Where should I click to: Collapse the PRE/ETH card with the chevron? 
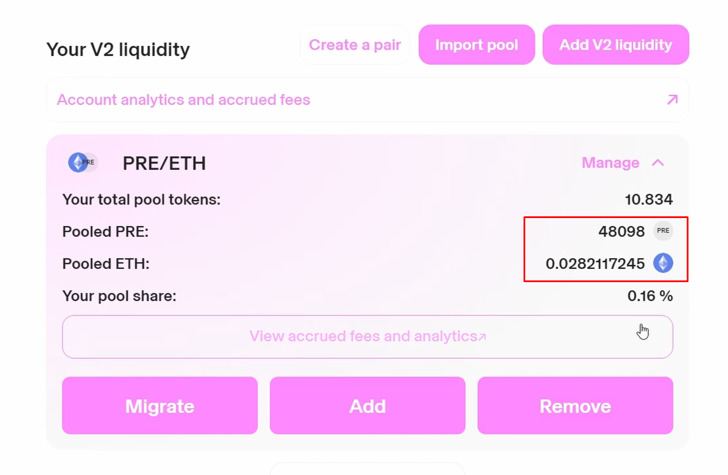click(658, 163)
